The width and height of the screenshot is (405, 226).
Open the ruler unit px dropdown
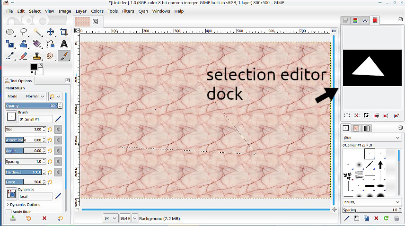click(x=110, y=218)
